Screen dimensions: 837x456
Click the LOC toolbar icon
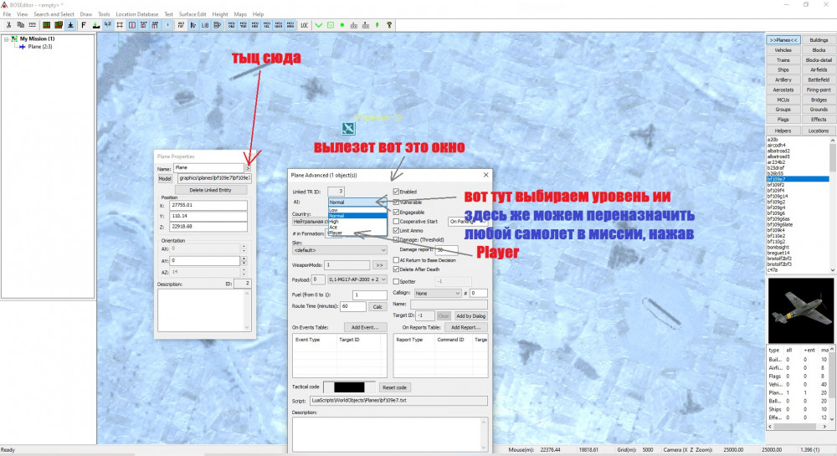pyautogui.click(x=304, y=25)
